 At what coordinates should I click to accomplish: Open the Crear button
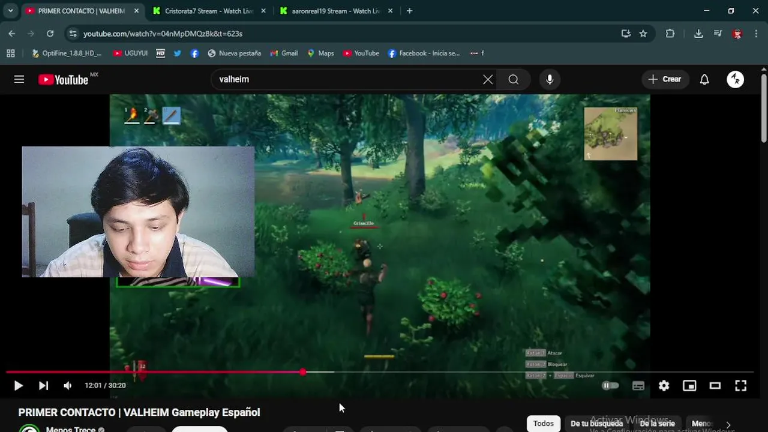pos(665,79)
